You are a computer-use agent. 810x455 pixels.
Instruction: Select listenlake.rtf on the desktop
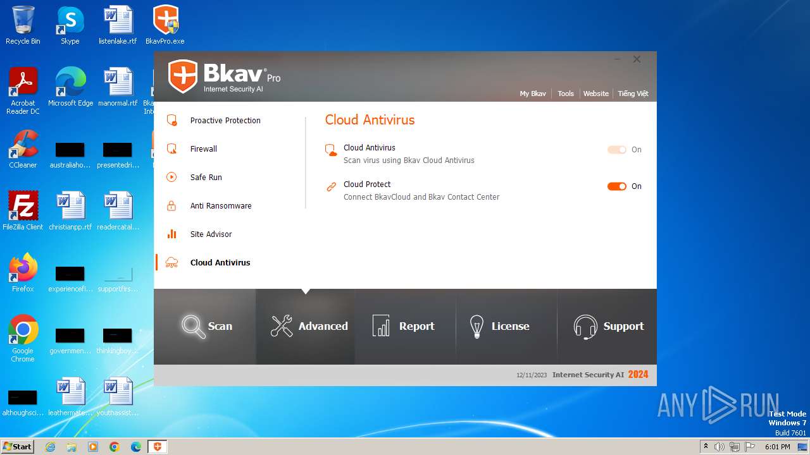[x=118, y=26]
